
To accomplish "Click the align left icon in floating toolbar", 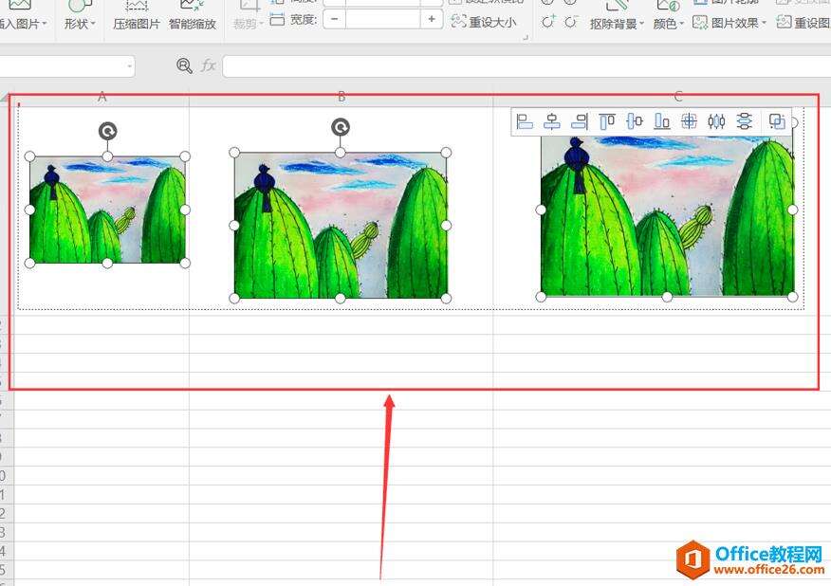I will 525,121.
